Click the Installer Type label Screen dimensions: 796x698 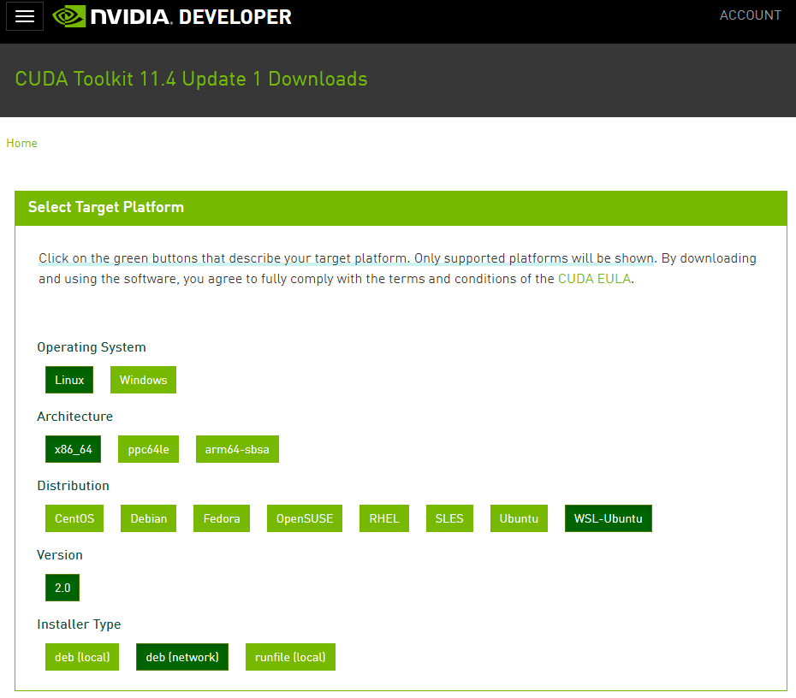pos(79,624)
